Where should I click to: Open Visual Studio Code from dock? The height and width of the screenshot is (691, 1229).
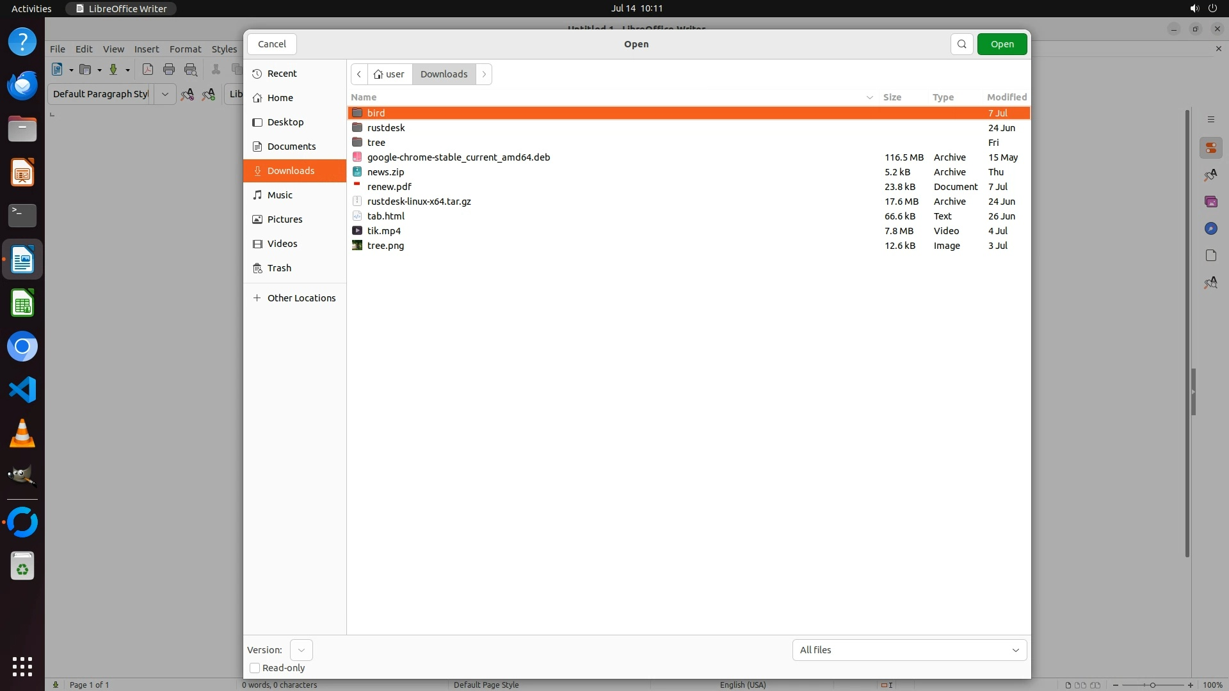click(22, 390)
